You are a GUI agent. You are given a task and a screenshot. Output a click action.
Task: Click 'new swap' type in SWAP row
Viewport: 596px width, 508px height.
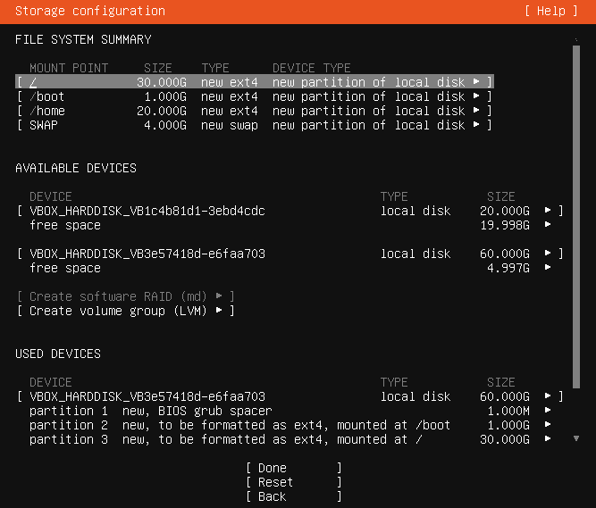230,125
